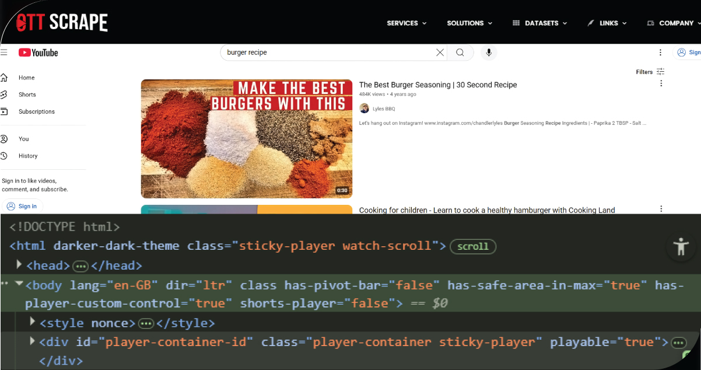
Task: Open YouTube settings three-dot menu
Action: tap(660, 53)
